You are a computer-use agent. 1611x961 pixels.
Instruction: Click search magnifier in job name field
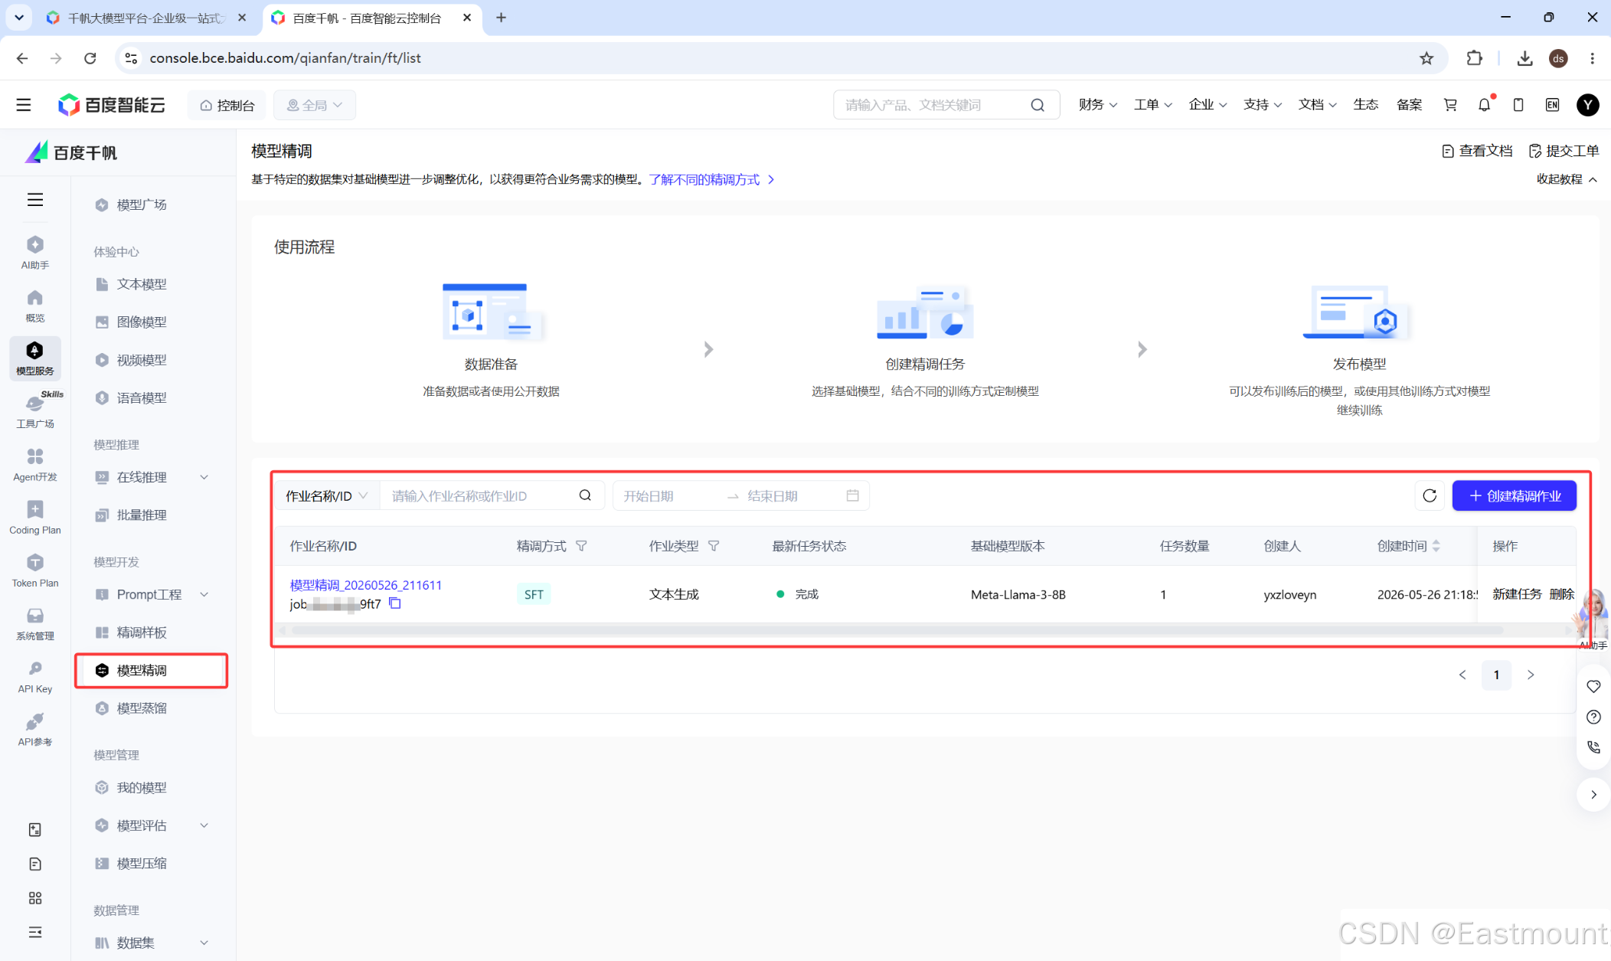tap(585, 495)
